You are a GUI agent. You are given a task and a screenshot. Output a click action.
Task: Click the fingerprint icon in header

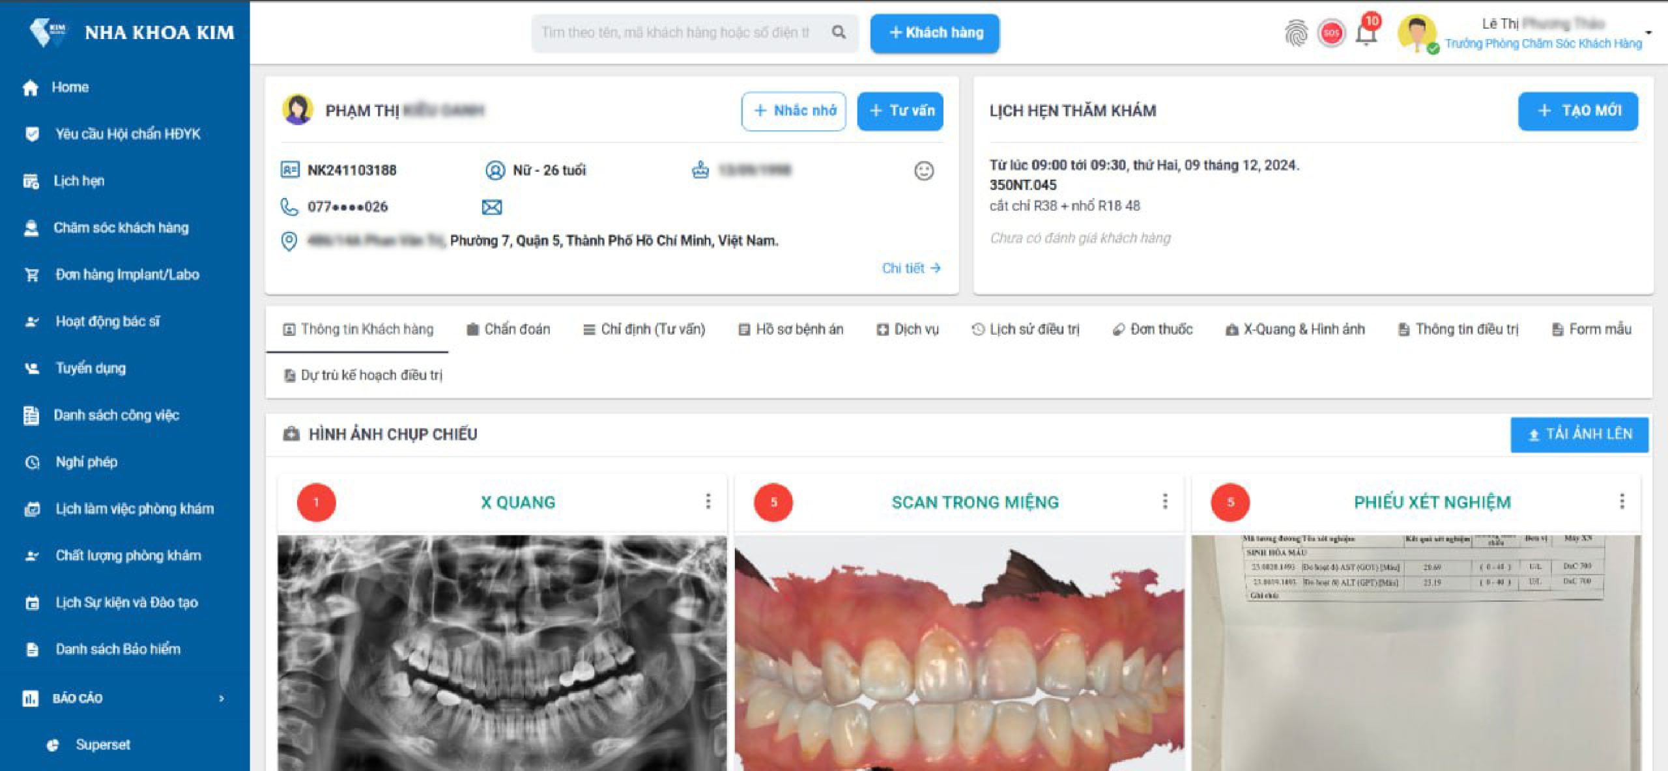1296,33
